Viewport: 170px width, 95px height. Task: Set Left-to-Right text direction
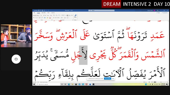coord(66,15)
